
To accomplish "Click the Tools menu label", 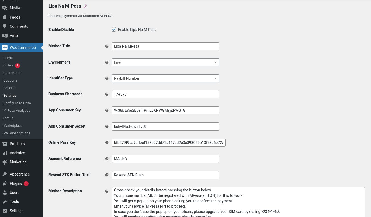I will [14, 202].
